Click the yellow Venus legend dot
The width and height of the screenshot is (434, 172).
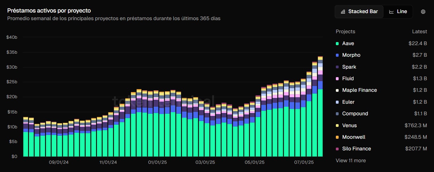(337, 126)
